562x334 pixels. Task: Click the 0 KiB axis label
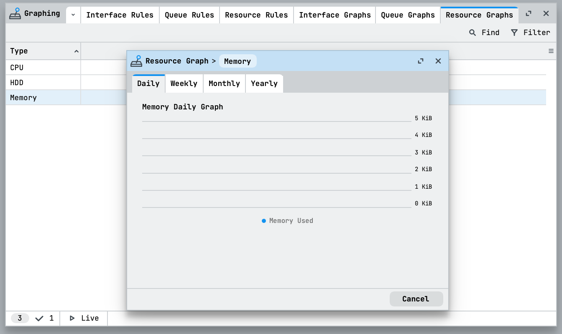point(423,203)
